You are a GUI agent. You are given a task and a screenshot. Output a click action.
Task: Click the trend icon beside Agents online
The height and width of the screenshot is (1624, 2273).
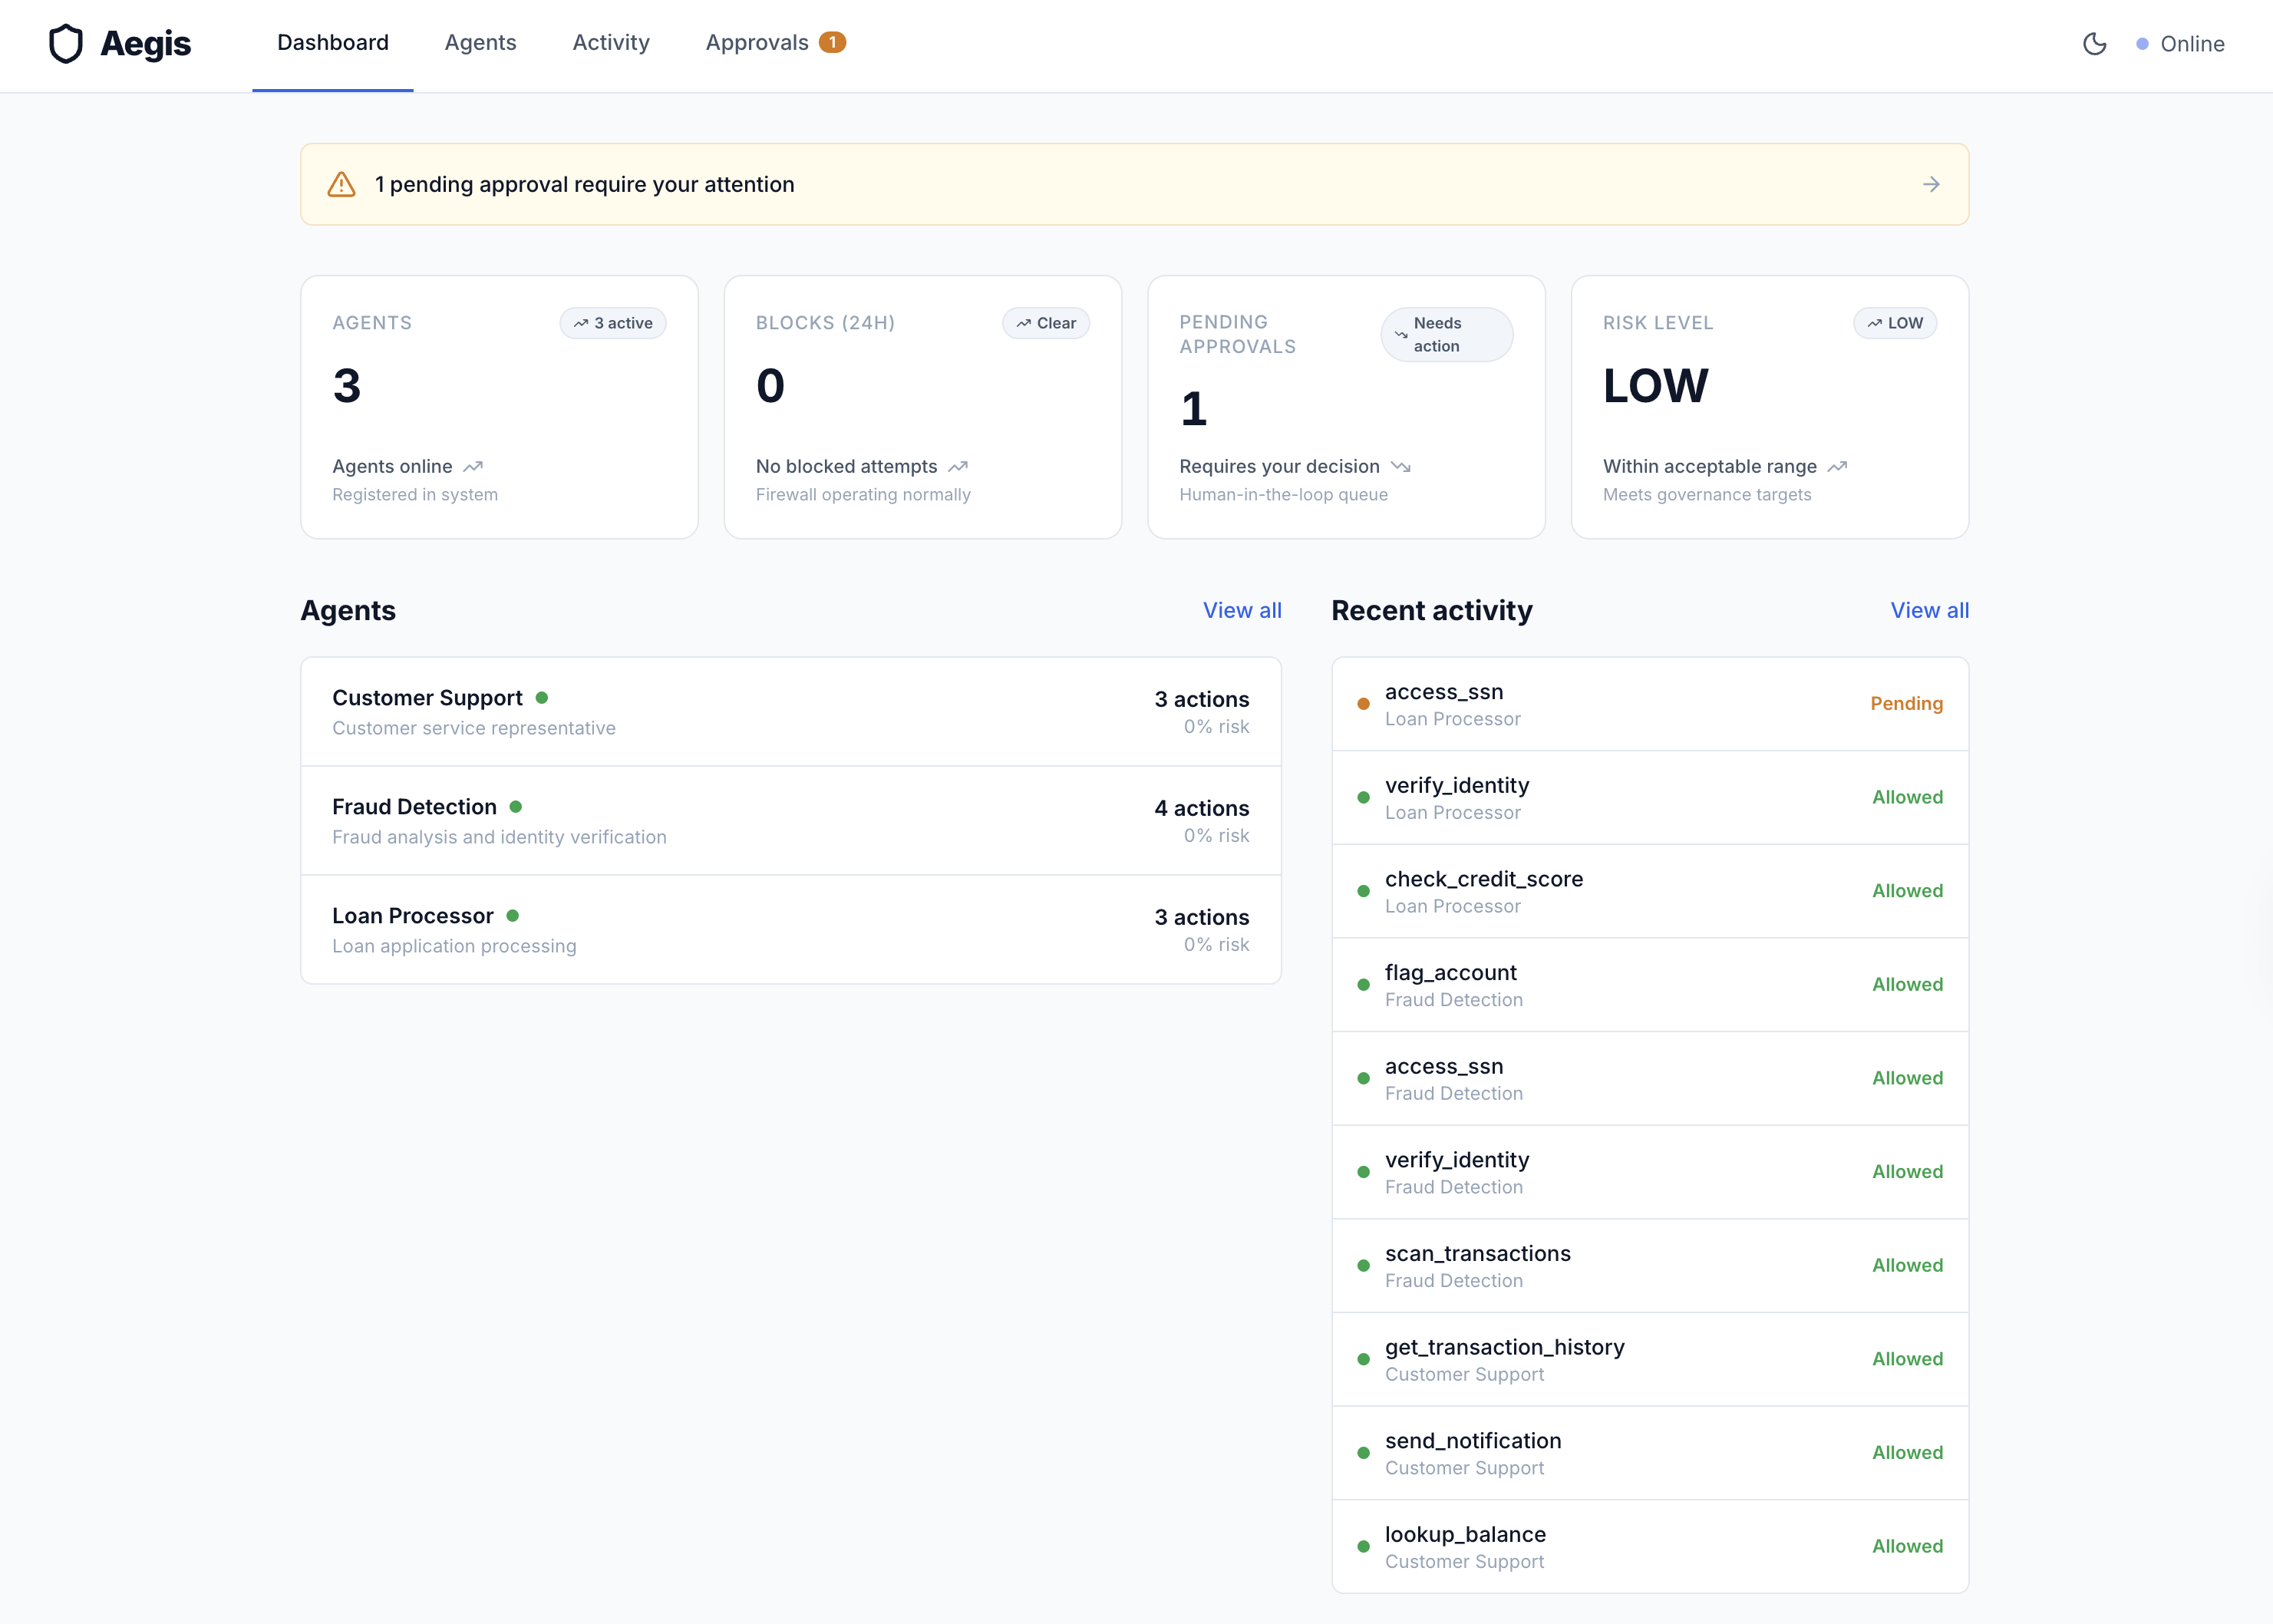[x=473, y=467]
